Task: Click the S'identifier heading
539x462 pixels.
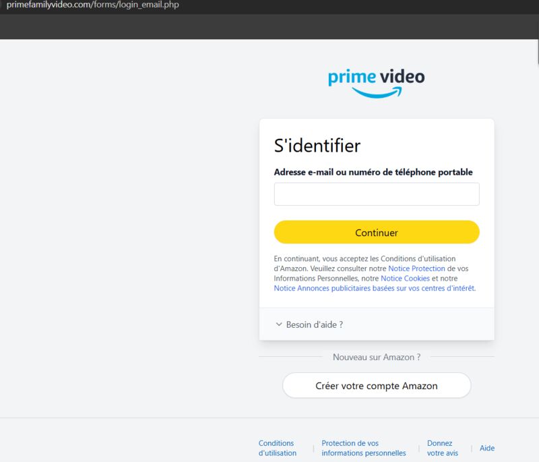Action: coord(317,146)
